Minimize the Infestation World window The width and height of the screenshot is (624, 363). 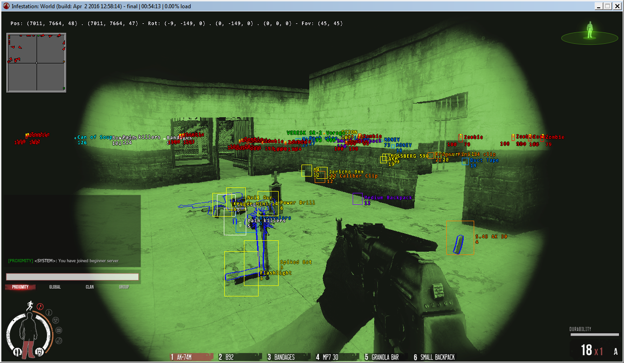click(x=599, y=6)
